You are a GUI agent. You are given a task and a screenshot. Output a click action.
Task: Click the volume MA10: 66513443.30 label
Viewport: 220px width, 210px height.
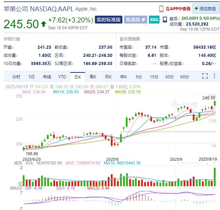122,163
